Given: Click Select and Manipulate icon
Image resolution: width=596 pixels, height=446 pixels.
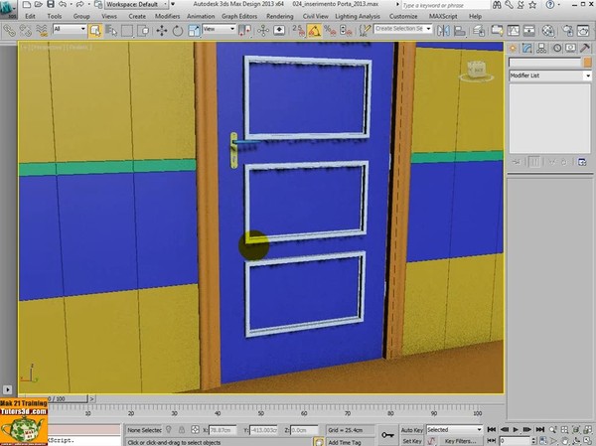Looking at the screenshot, I should pos(263,31).
